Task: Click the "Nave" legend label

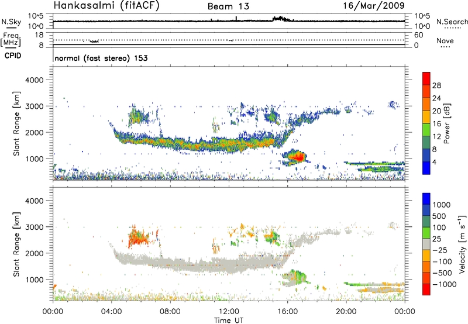Action: [x=445, y=40]
